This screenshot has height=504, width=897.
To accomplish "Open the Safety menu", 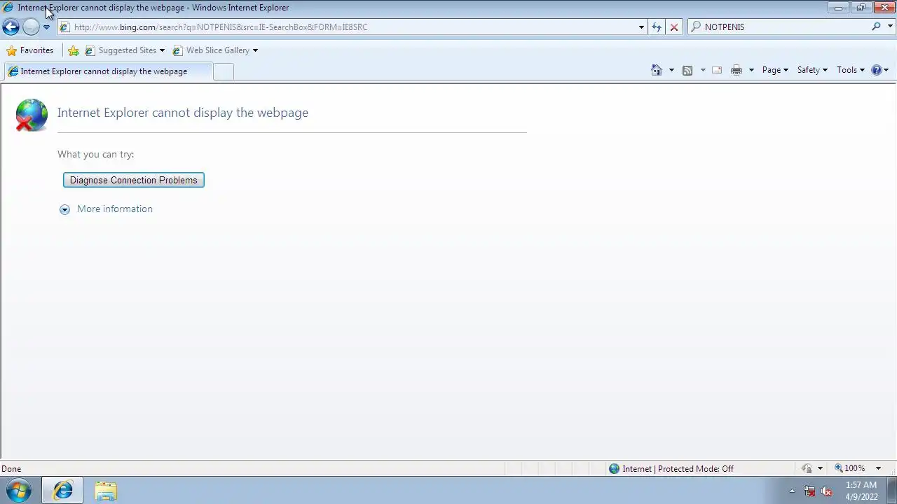I will (x=812, y=70).
